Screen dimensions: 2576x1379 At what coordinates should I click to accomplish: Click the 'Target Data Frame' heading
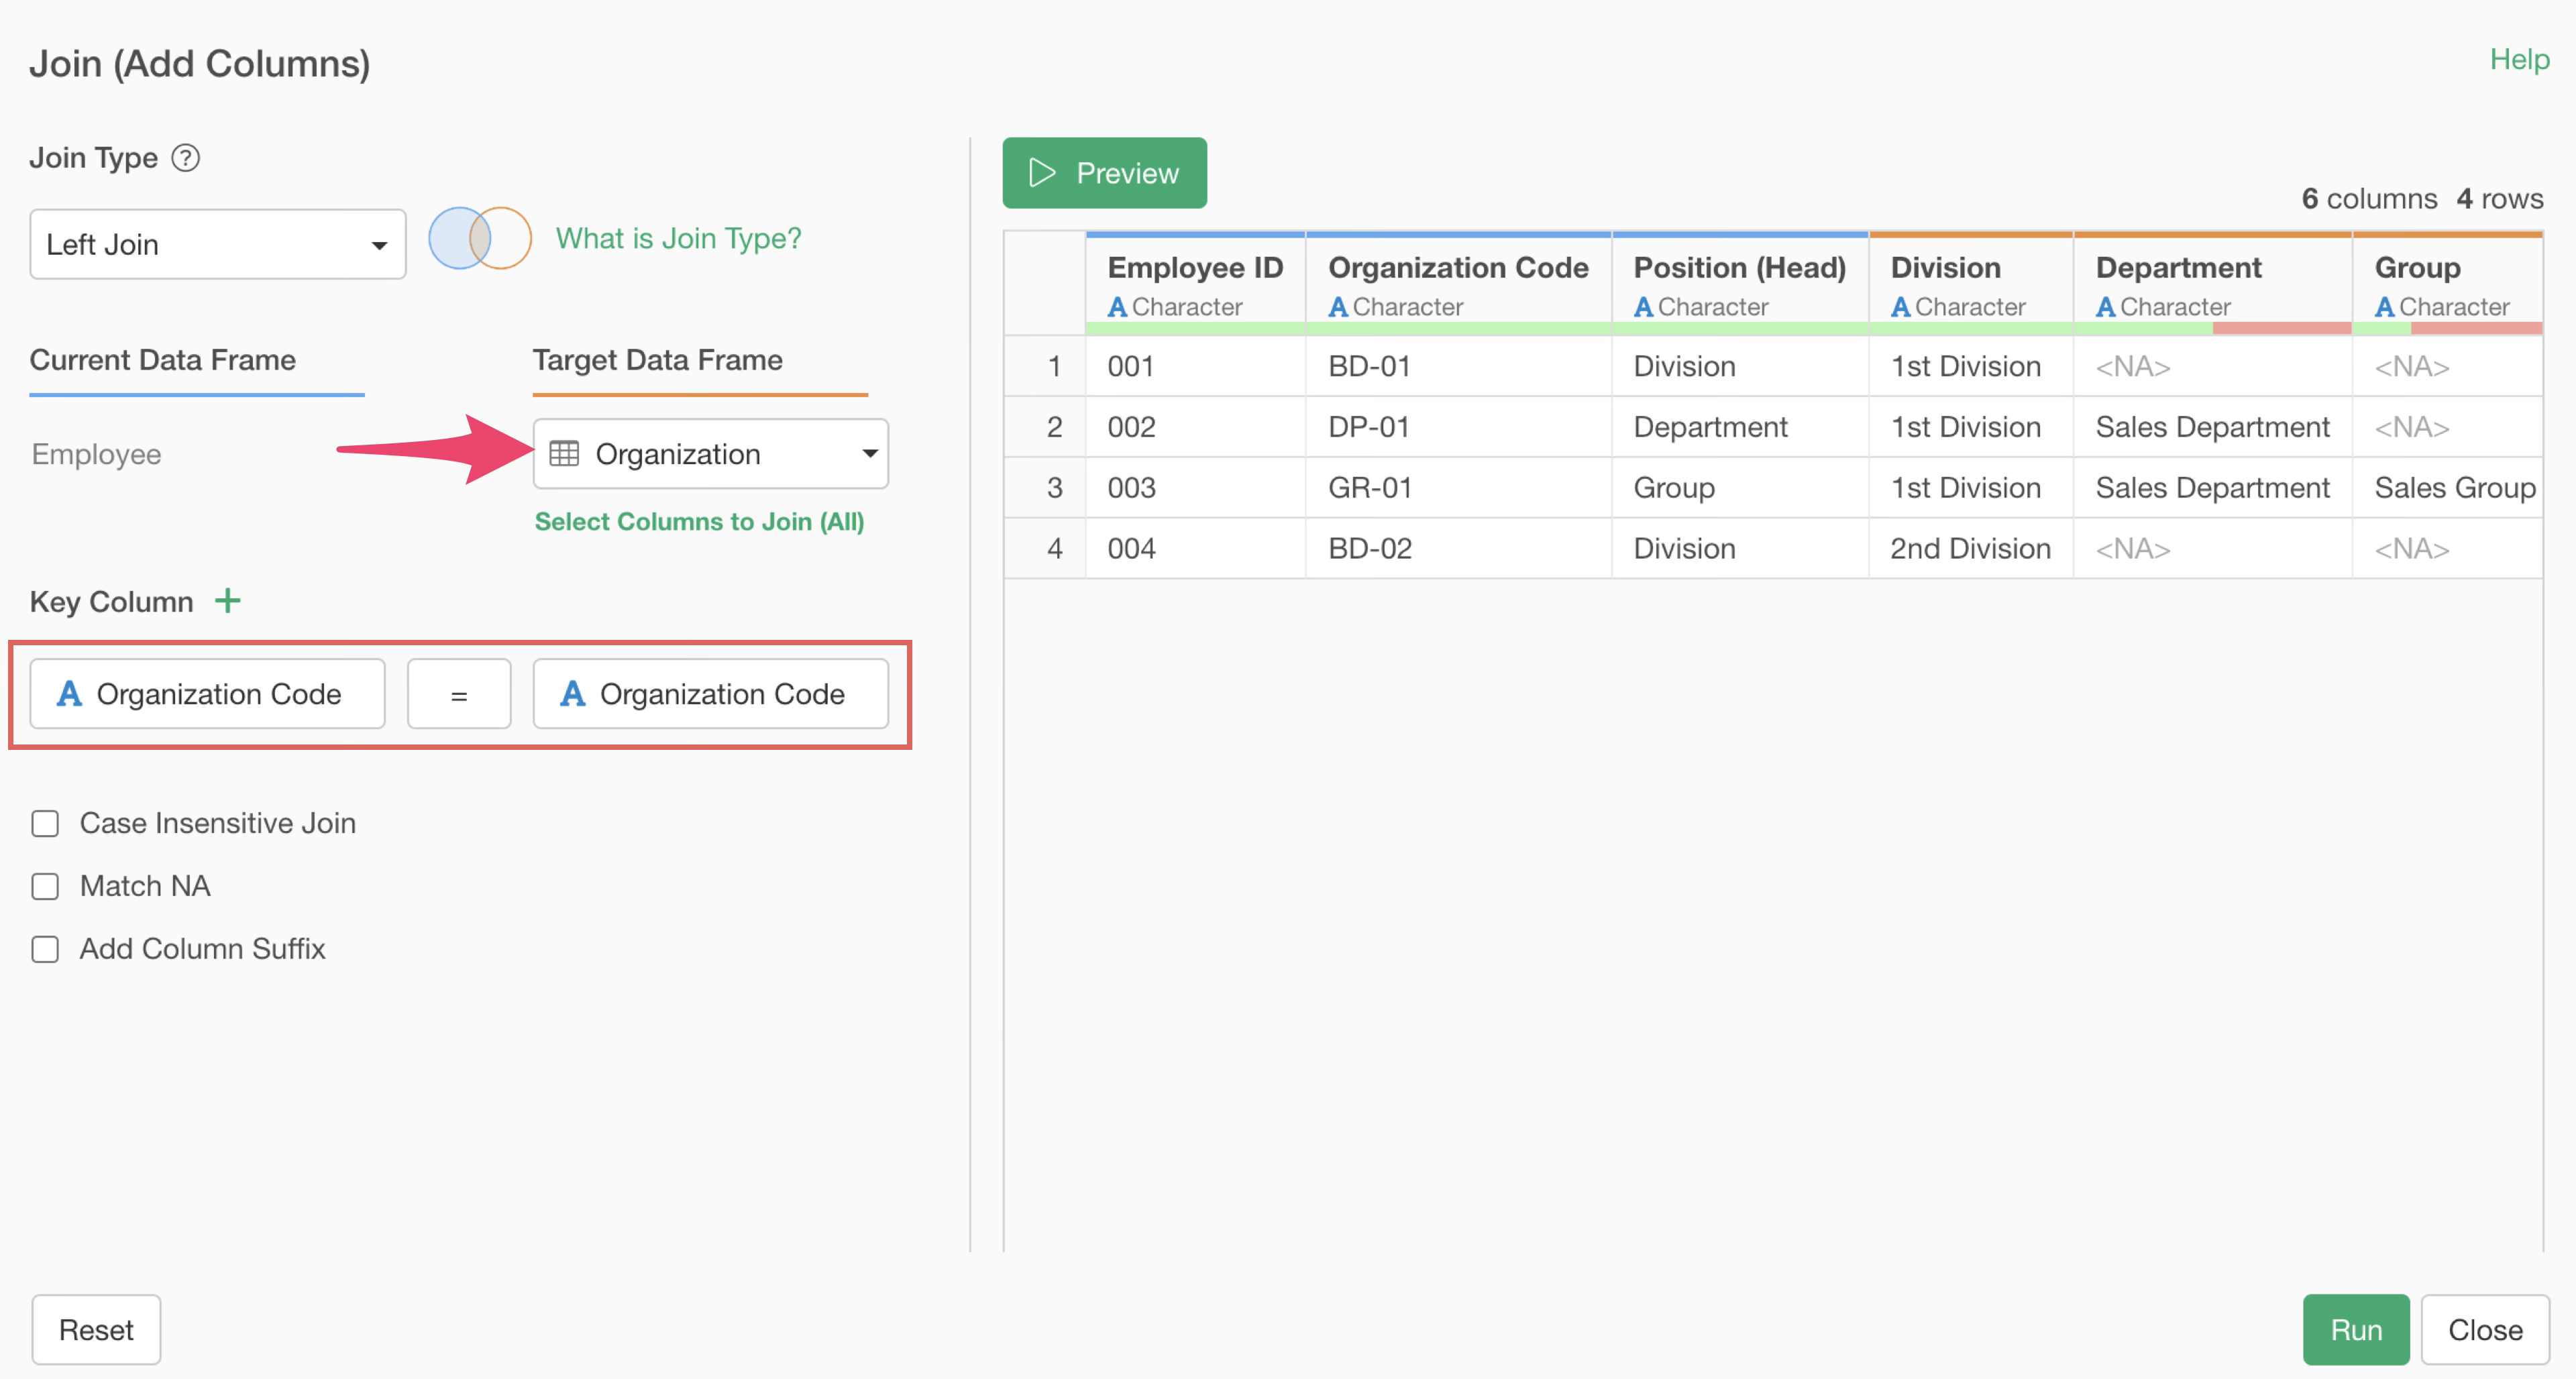click(x=658, y=360)
